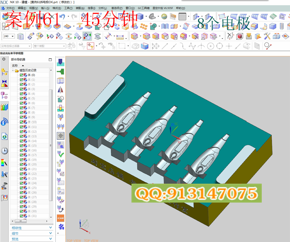Open the 文件(F) menu

click(x=10, y=8)
